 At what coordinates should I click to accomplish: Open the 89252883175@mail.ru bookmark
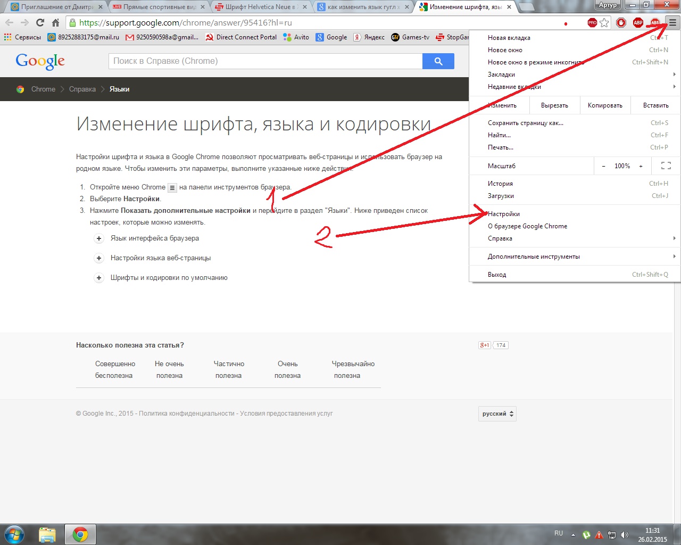84,37
